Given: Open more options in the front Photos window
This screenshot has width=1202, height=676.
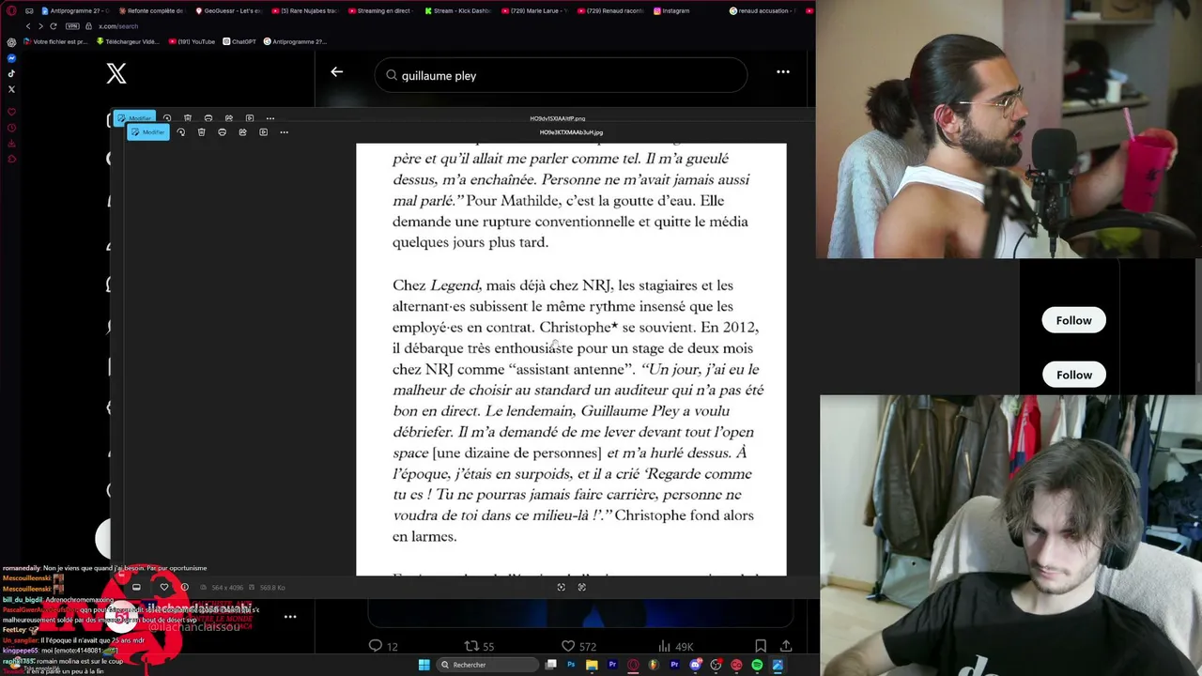Looking at the screenshot, I should (x=284, y=132).
